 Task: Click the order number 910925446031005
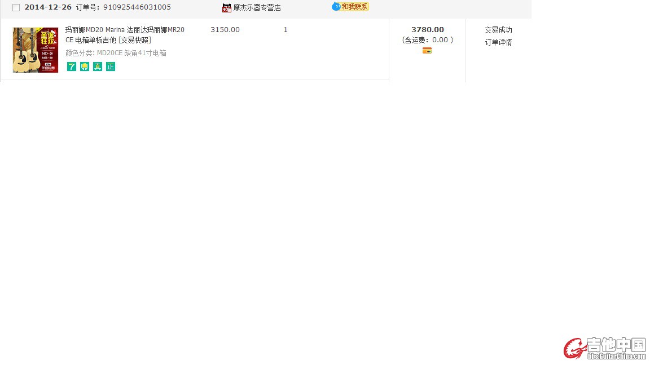coord(137,7)
